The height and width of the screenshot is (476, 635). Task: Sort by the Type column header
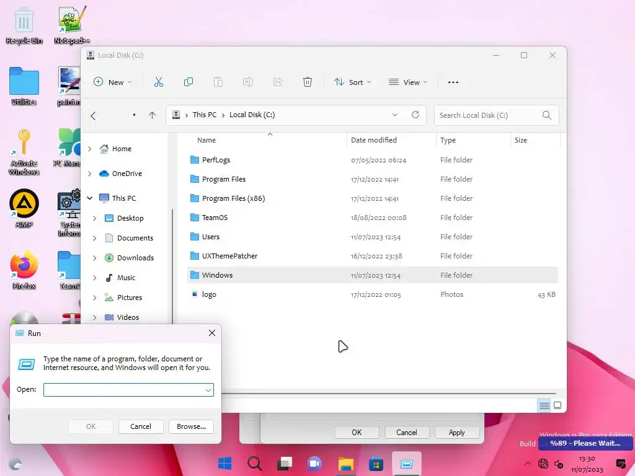(x=448, y=140)
